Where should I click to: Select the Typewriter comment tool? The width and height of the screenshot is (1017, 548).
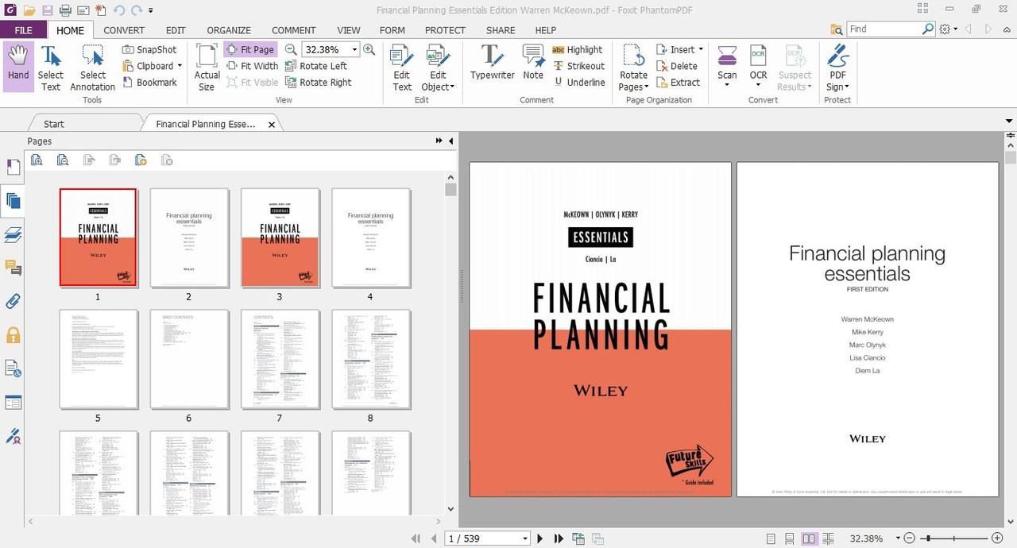click(492, 62)
